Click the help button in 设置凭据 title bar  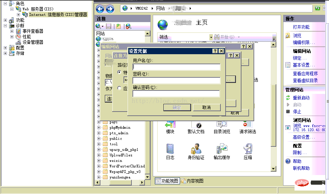(x=215, y=51)
